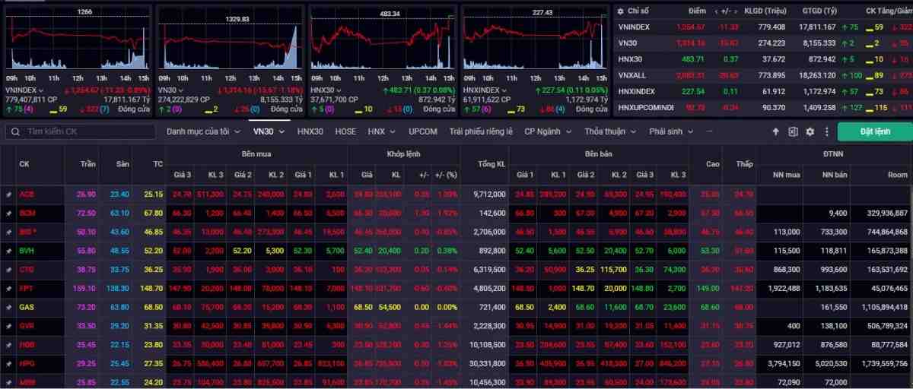This screenshot has width=913, height=389.
Task: Expand the CP Ngành dropdown
Action: click(x=547, y=131)
